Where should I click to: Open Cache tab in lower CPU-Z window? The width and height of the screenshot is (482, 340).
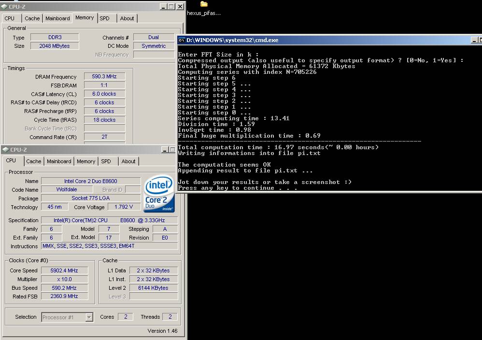pos(33,161)
